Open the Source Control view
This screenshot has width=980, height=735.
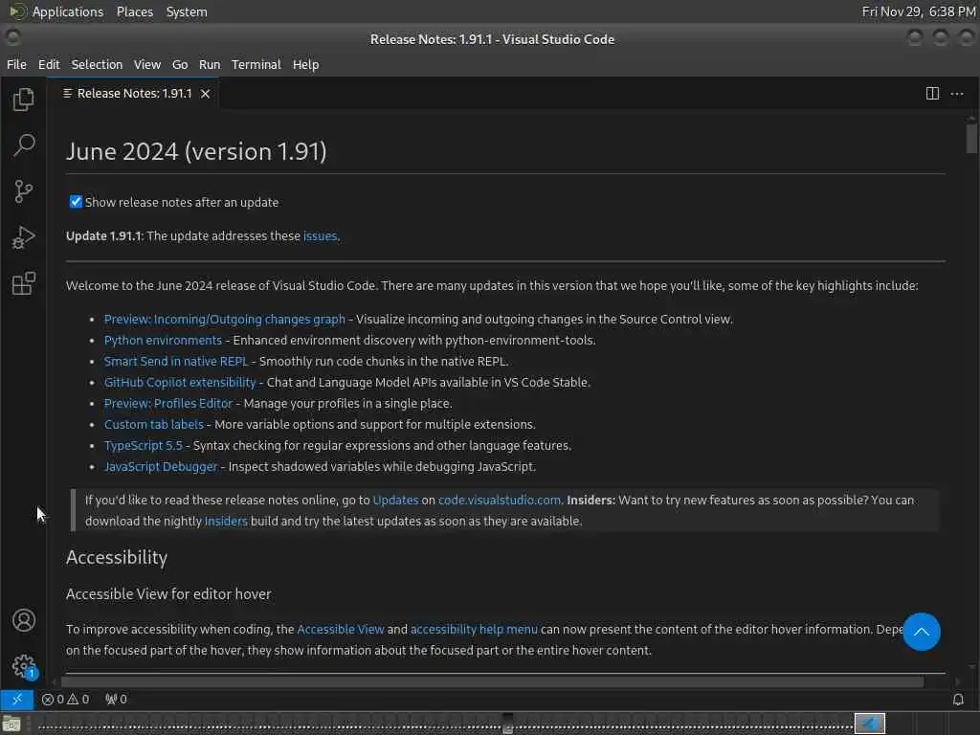click(23, 191)
